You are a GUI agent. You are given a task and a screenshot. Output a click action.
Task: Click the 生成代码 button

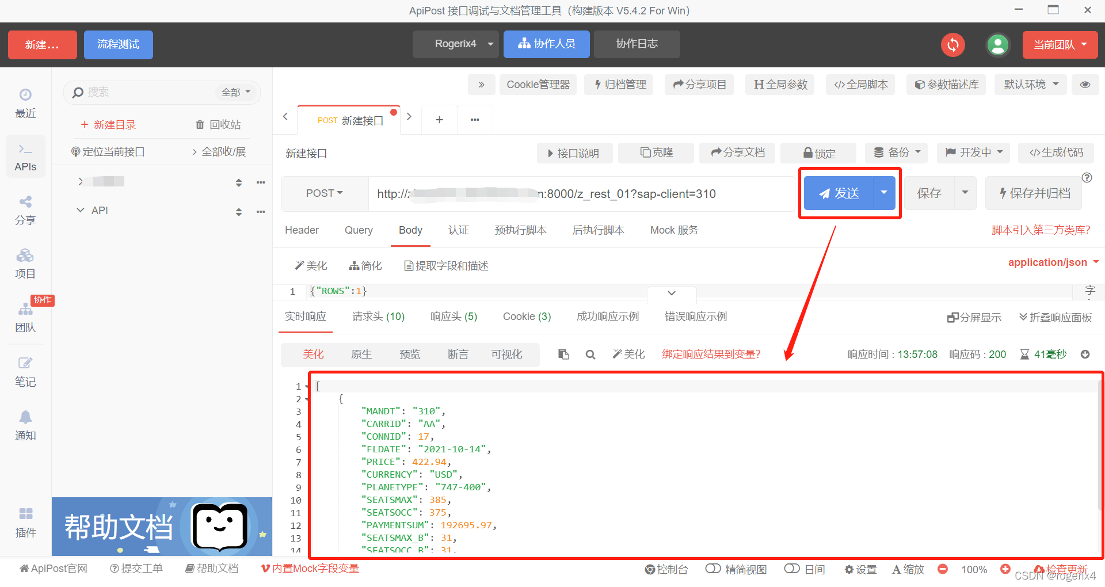(x=1057, y=153)
